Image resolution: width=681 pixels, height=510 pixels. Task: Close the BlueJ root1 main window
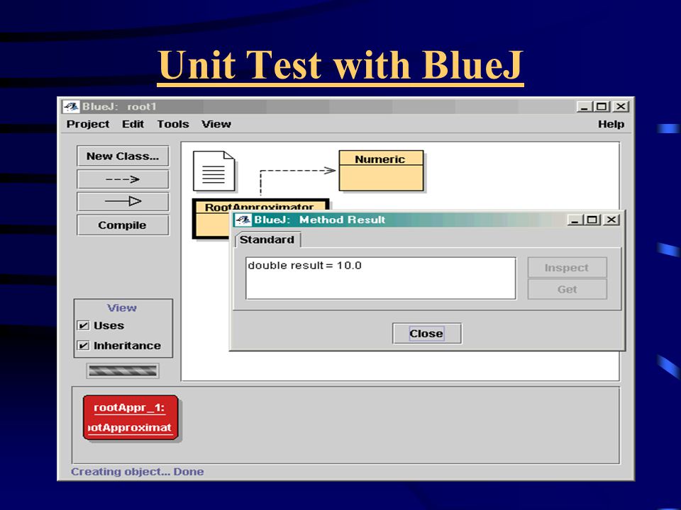pos(621,106)
